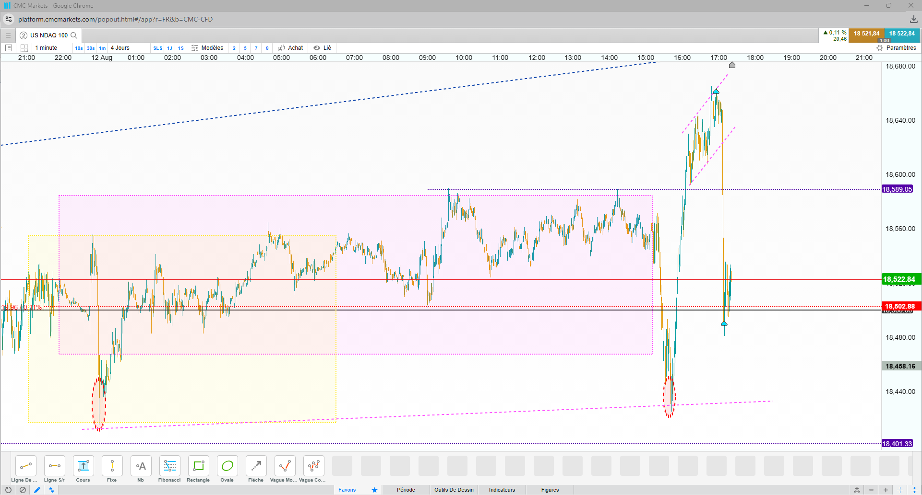Load chart template preset 7
This screenshot has width=922, height=495.
click(x=256, y=48)
